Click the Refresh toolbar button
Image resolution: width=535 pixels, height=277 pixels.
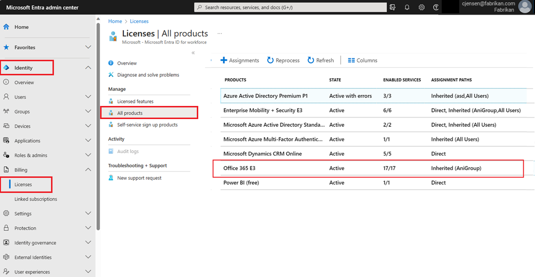[x=320, y=60]
